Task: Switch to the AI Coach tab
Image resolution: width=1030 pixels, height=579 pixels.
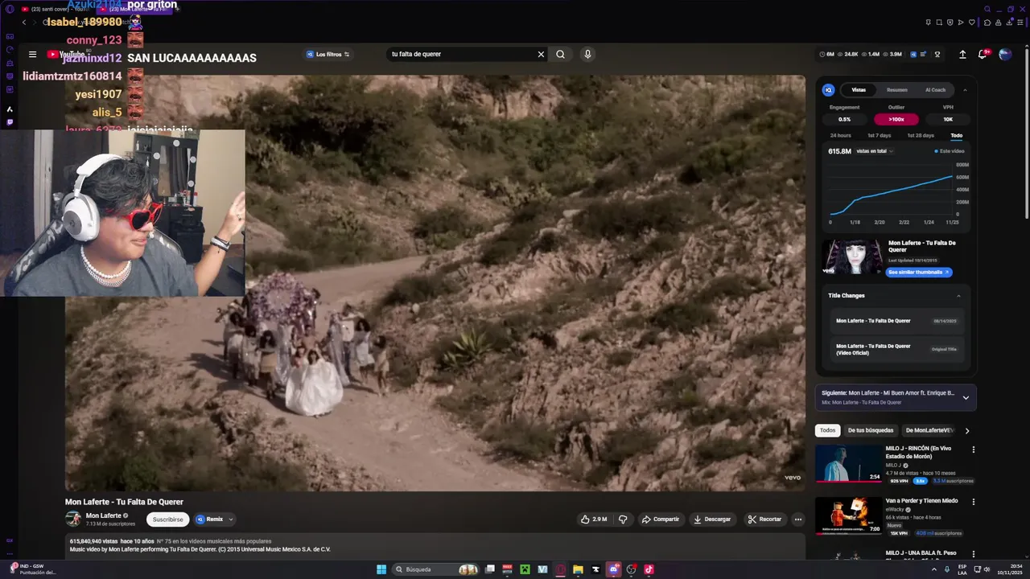Action: 936,90
